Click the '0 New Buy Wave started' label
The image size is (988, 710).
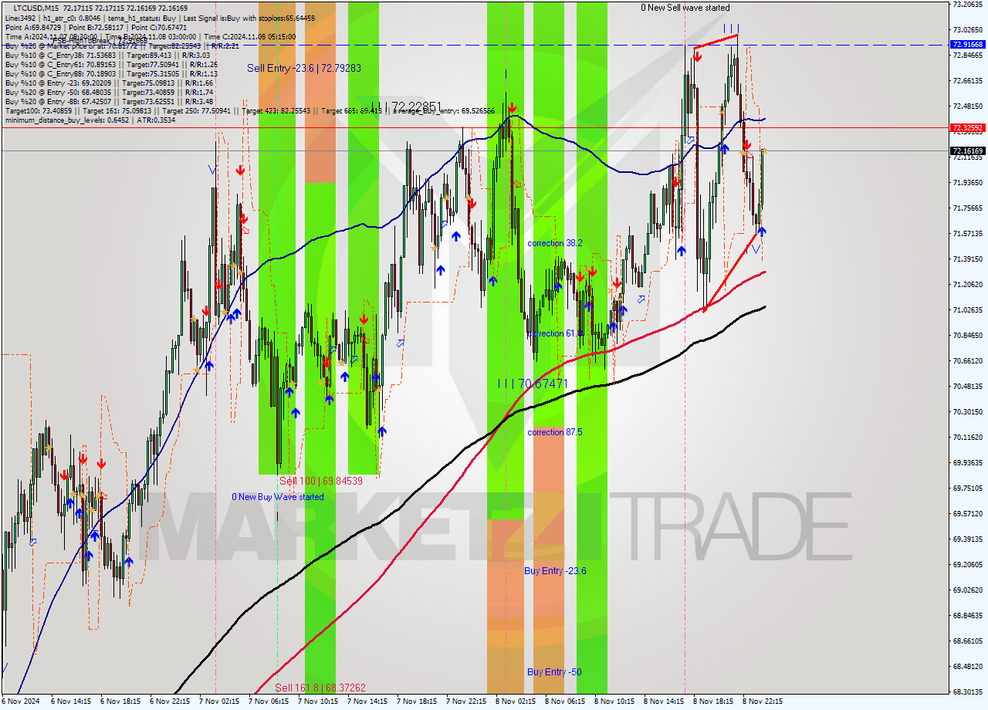coord(278,497)
